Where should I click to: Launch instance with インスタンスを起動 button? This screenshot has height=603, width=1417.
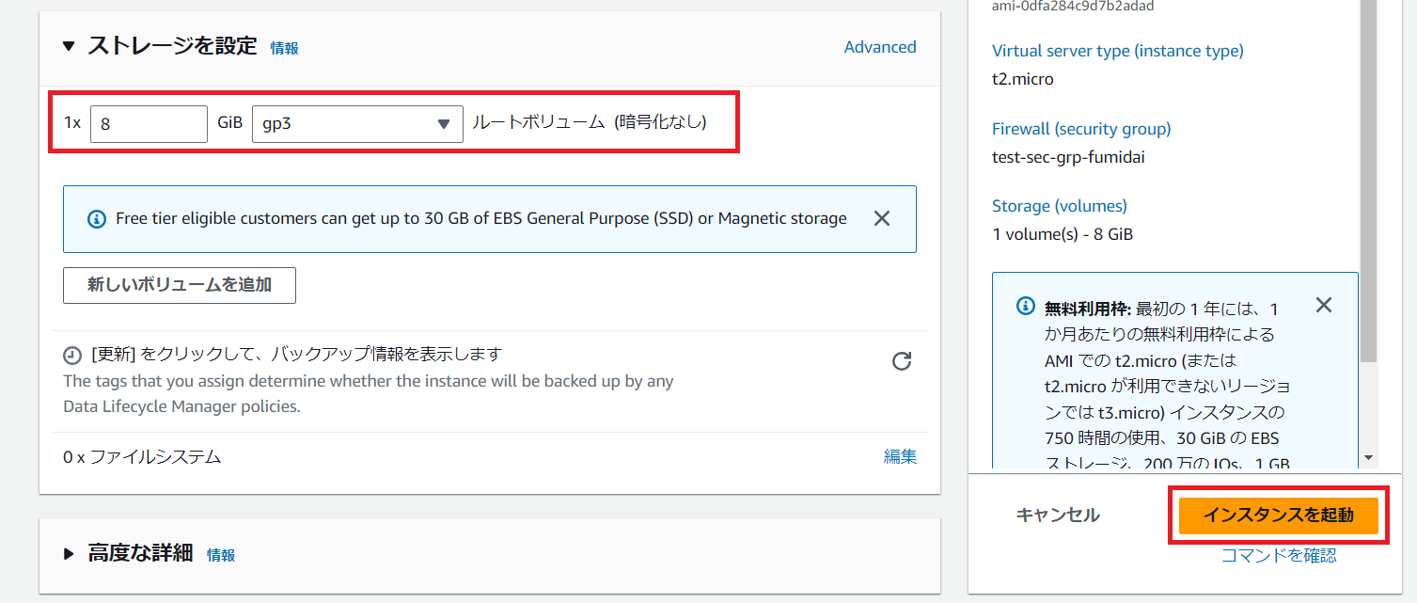[1278, 515]
